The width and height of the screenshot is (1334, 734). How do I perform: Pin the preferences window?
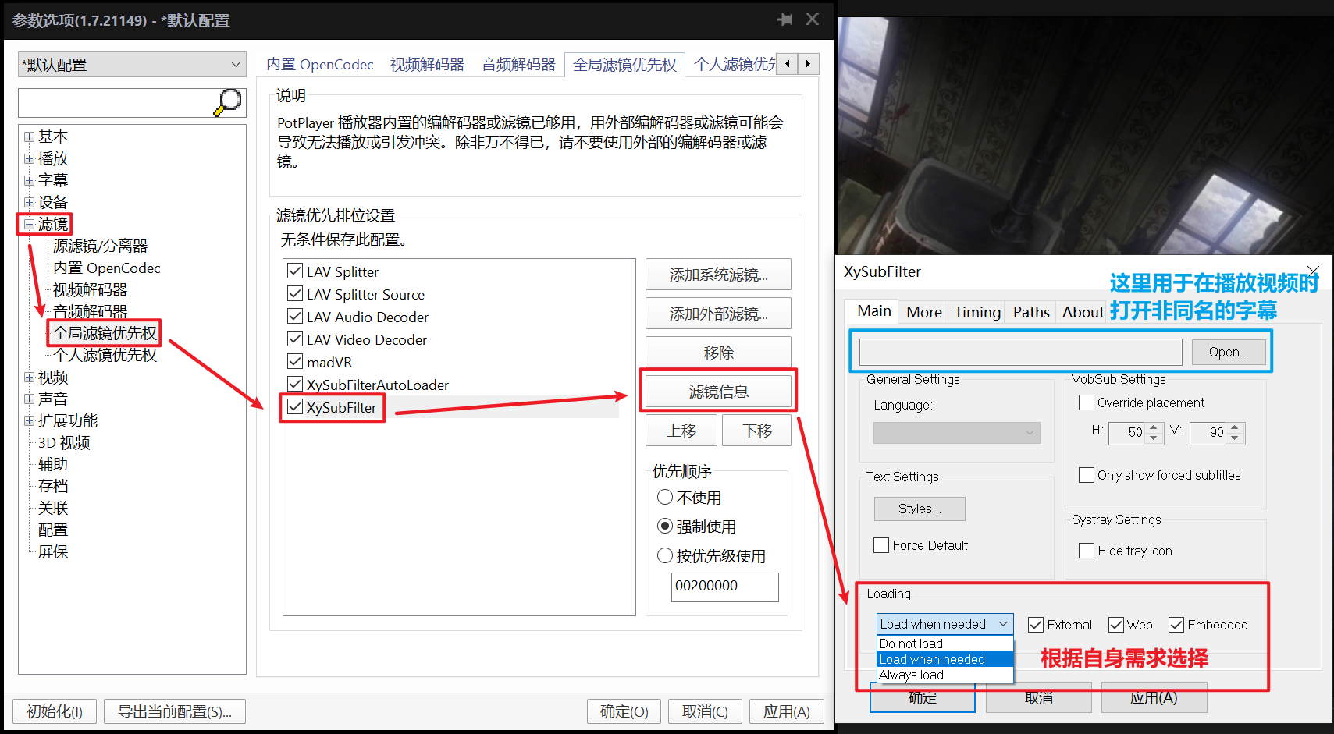pyautogui.click(x=785, y=20)
